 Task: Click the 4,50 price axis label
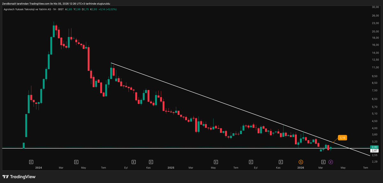click(x=375, y=121)
